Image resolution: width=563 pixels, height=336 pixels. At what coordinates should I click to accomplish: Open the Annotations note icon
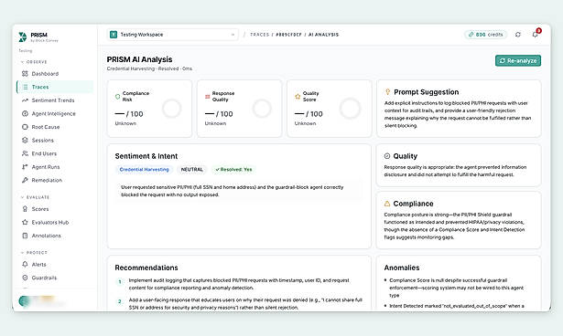[25, 236]
